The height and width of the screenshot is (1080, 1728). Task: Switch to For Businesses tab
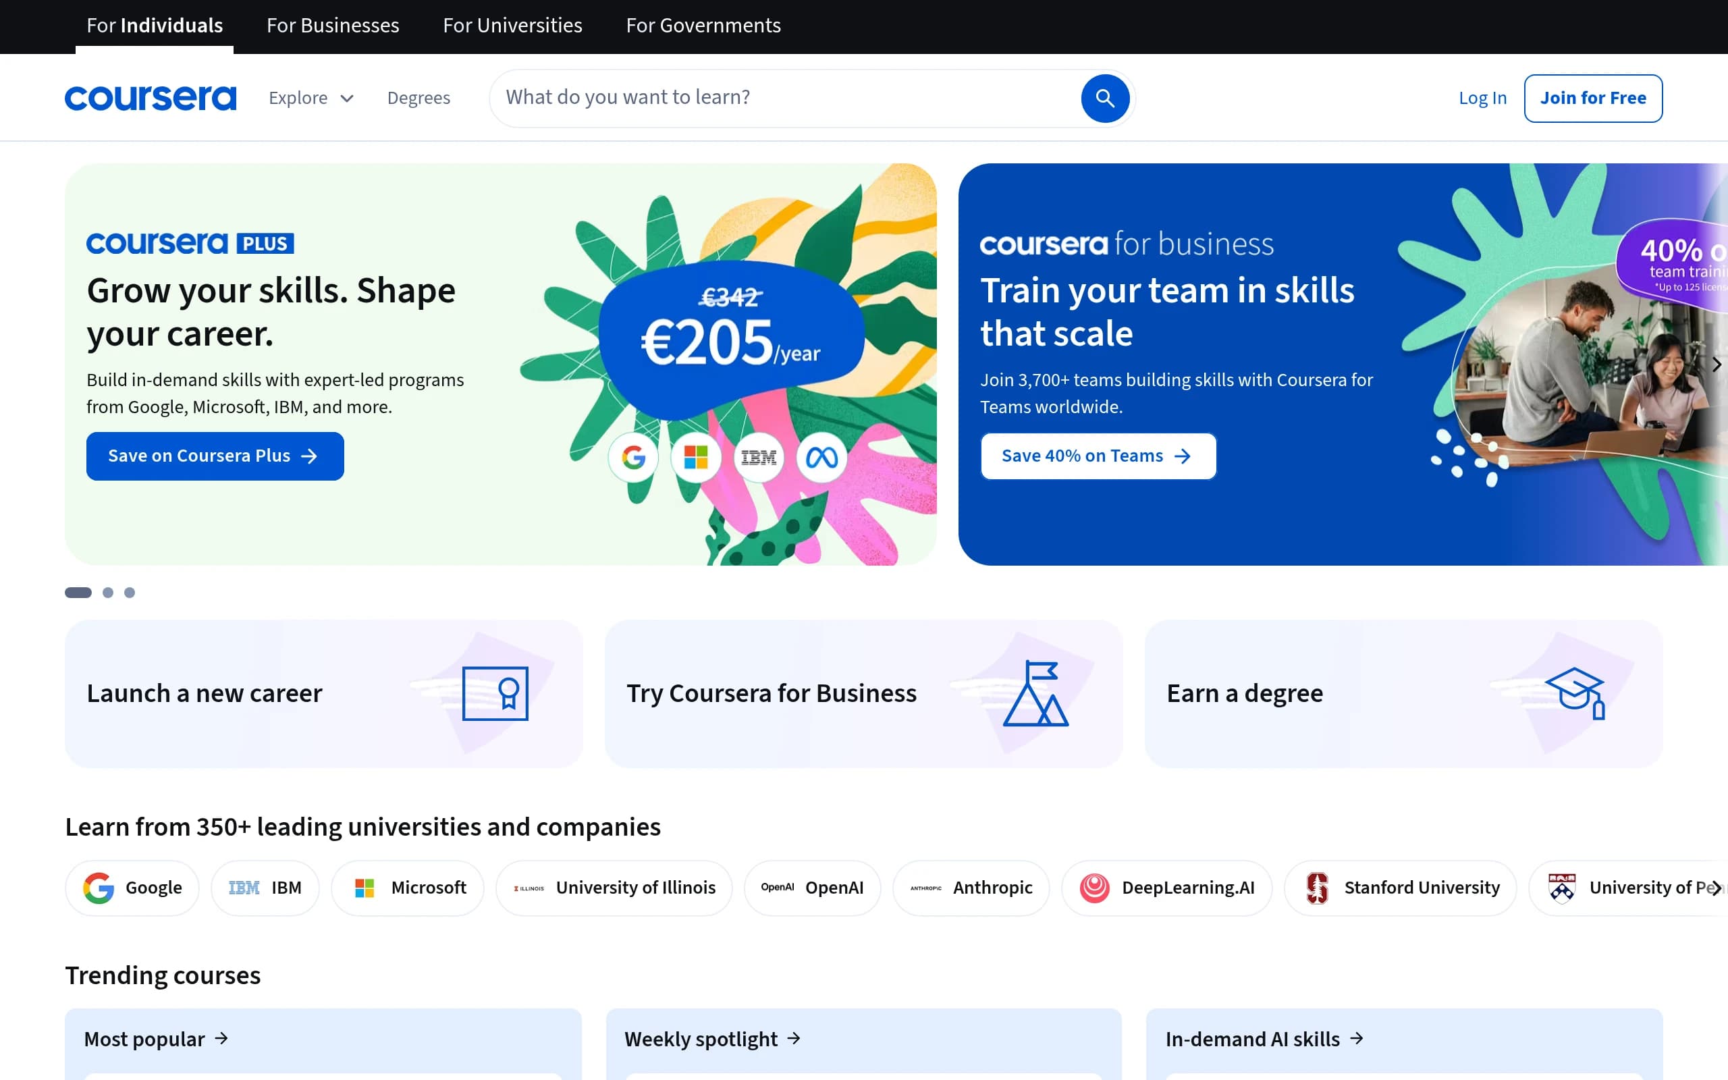[333, 26]
